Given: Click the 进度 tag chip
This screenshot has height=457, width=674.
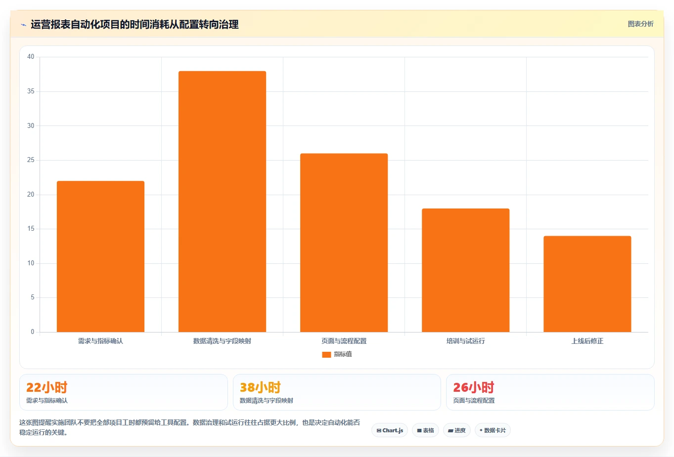Looking at the screenshot, I should tap(457, 430).
